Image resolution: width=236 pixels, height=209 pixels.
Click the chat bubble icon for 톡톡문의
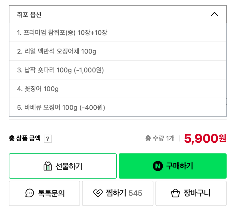point(29,193)
